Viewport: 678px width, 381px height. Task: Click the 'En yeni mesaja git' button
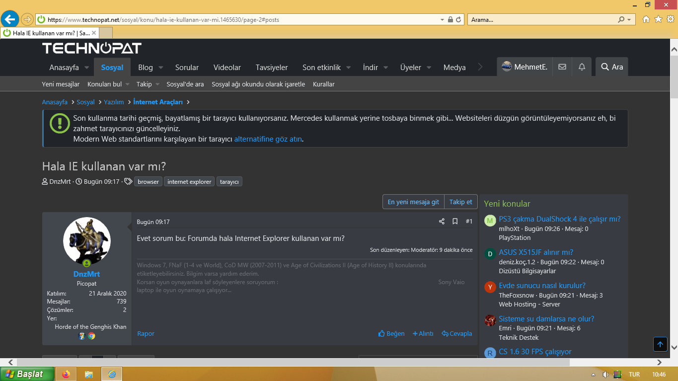pos(413,202)
